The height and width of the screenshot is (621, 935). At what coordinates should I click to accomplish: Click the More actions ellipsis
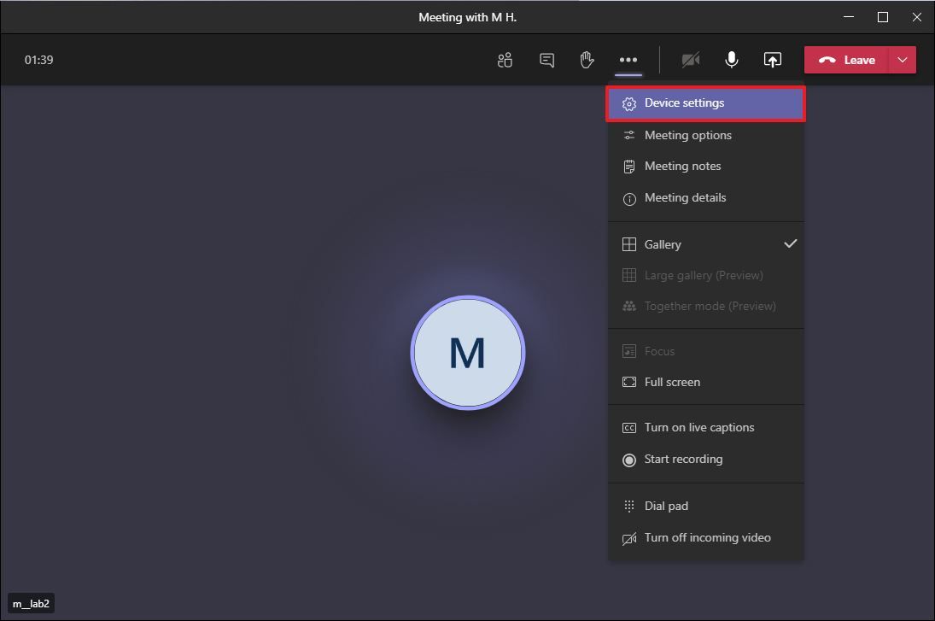click(x=628, y=60)
